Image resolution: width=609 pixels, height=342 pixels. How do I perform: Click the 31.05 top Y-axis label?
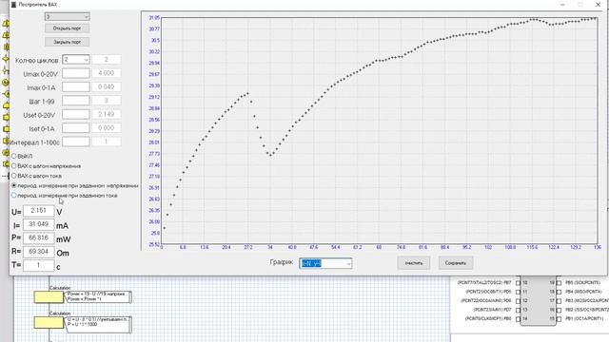[154, 18]
